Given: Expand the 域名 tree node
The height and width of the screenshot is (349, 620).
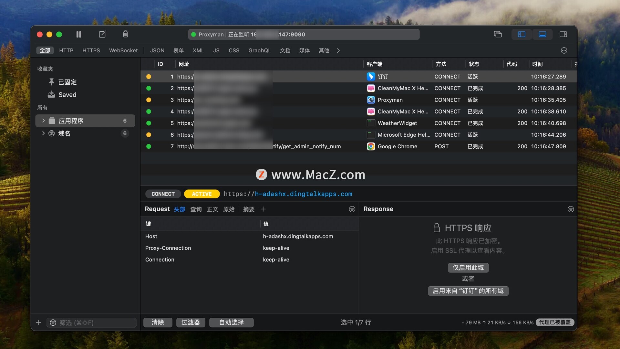Looking at the screenshot, I should click(43, 133).
